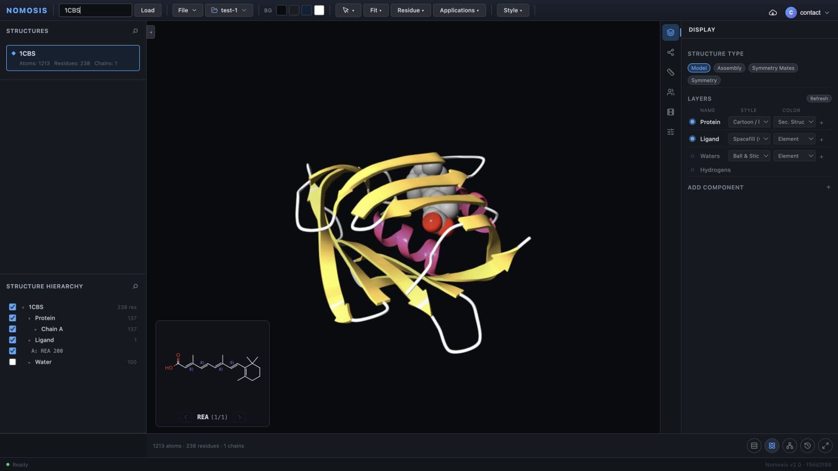Open the Residue menu
The width and height of the screenshot is (838, 471).
pyautogui.click(x=411, y=10)
